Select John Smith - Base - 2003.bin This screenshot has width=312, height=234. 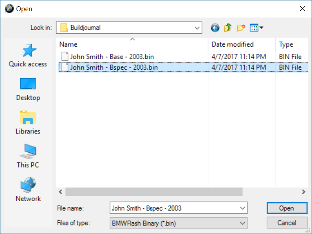coord(112,57)
